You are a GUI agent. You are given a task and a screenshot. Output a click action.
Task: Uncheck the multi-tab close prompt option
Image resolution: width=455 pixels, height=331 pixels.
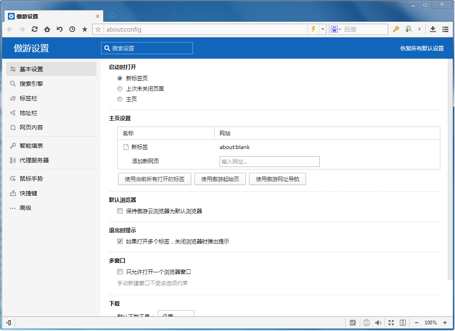click(120, 241)
